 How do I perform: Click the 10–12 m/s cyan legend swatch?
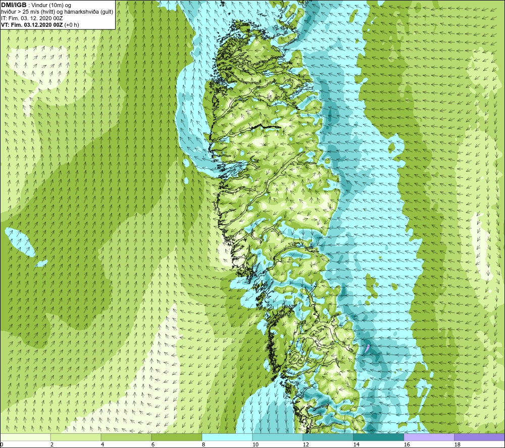point(278,437)
